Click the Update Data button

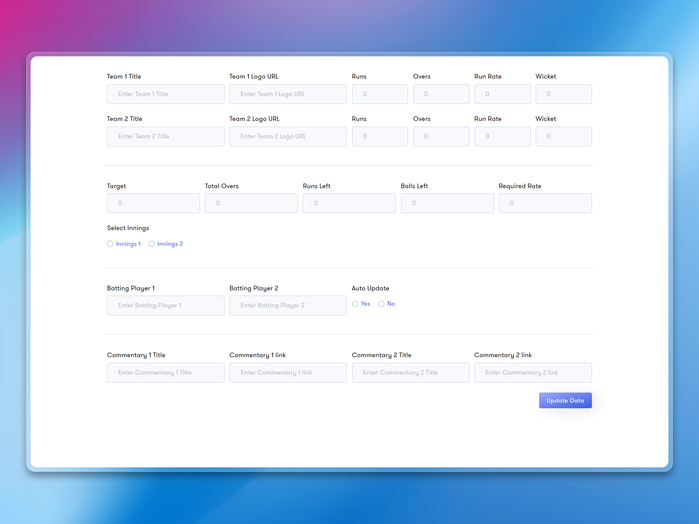pyautogui.click(x=565, y=400)
